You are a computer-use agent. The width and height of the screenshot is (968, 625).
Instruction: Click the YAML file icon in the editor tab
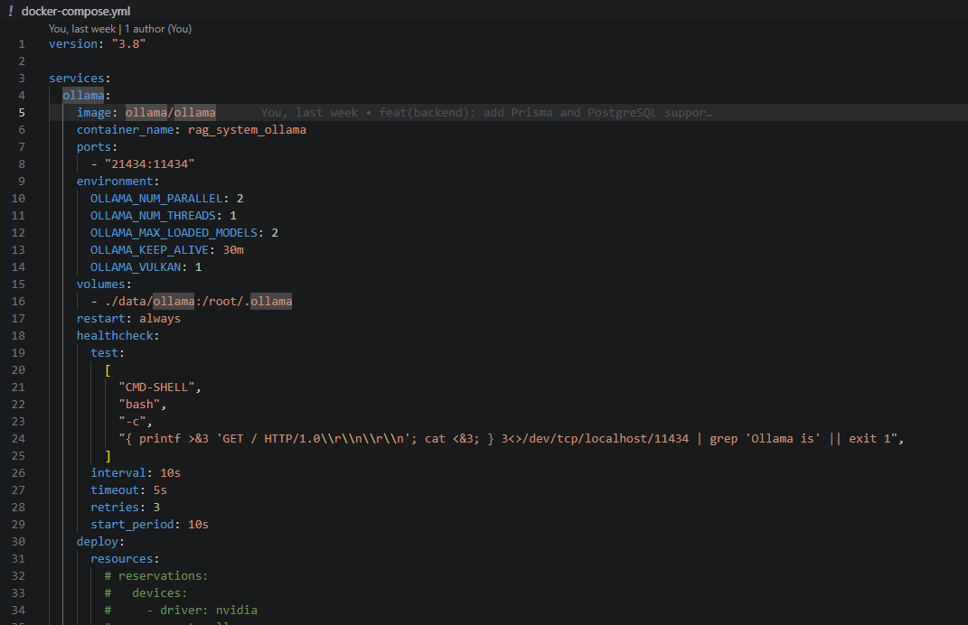tap(10, 11)
